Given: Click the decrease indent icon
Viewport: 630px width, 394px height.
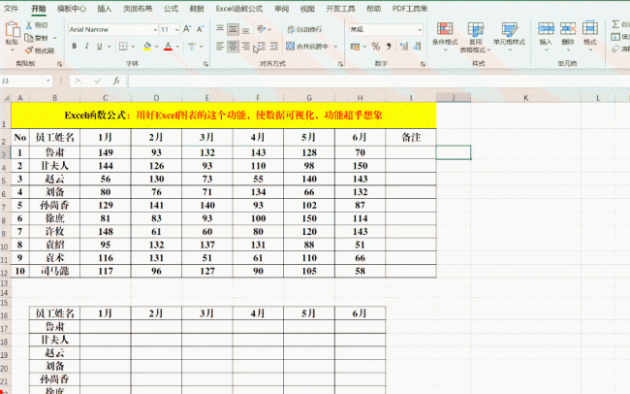Looking at the screenshot, I should click(261, 47).
